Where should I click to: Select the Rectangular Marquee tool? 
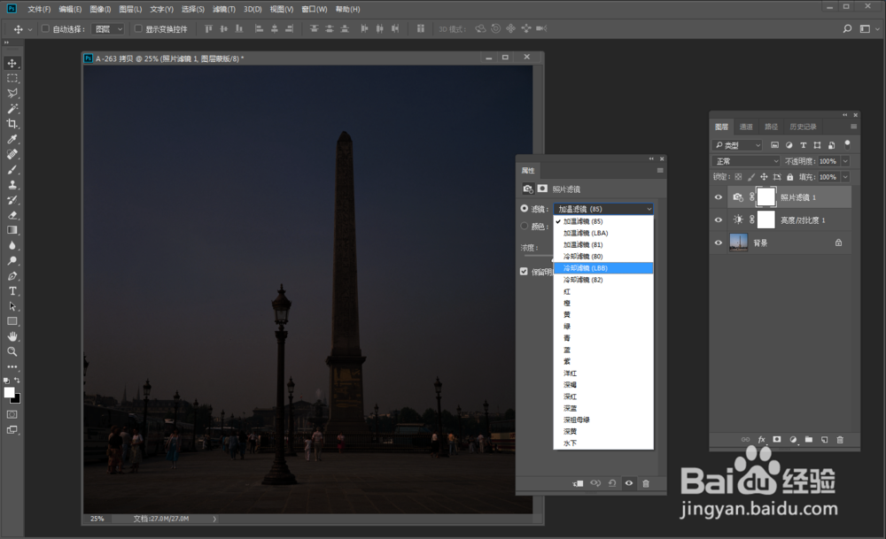tap(12, 79)
